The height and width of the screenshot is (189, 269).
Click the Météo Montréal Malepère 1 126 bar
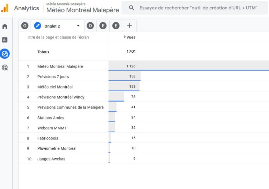point(188,66)
